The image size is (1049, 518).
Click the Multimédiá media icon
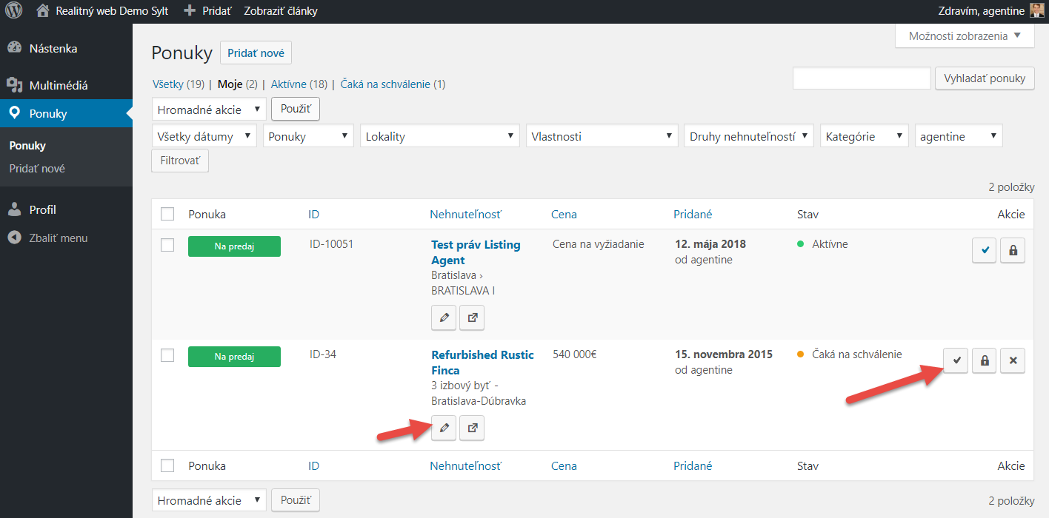coord(15,85)
